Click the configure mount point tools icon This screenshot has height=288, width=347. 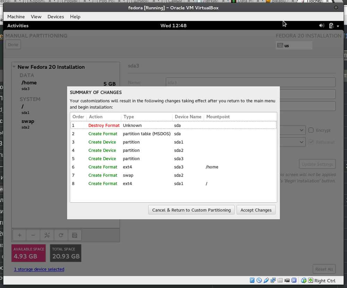(x=47, y=235)
